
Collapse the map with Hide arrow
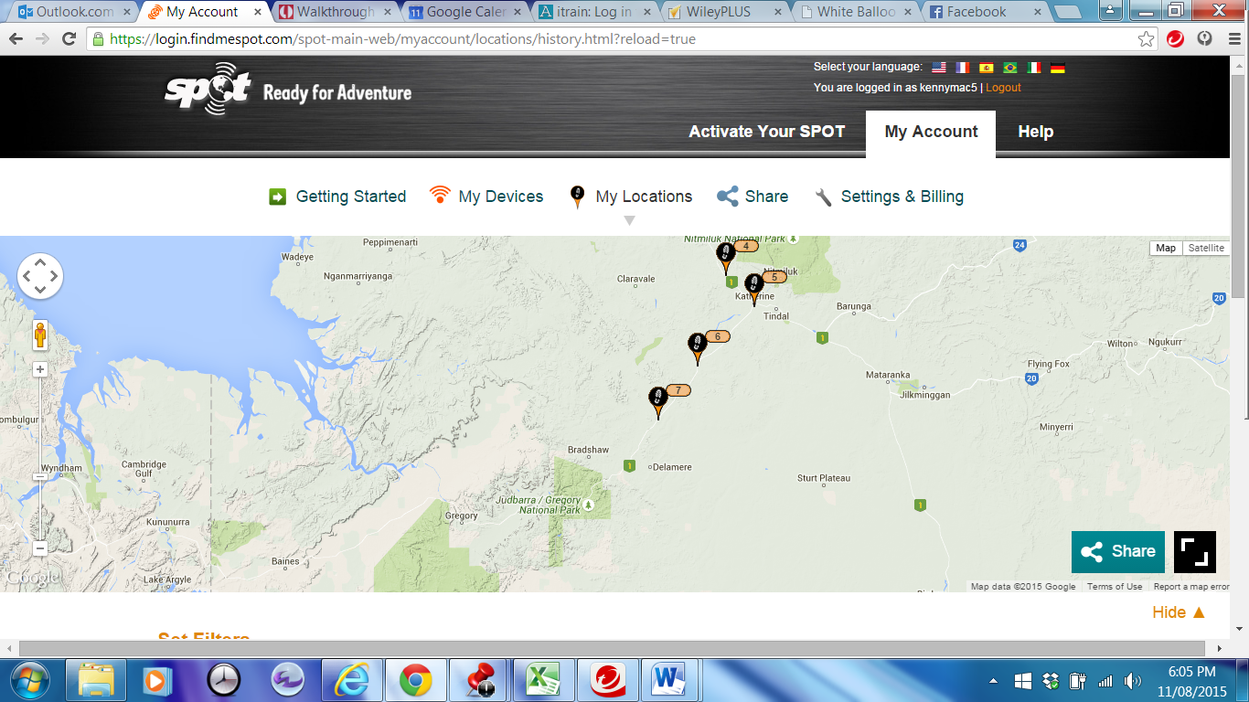[x=1179, y=612]
